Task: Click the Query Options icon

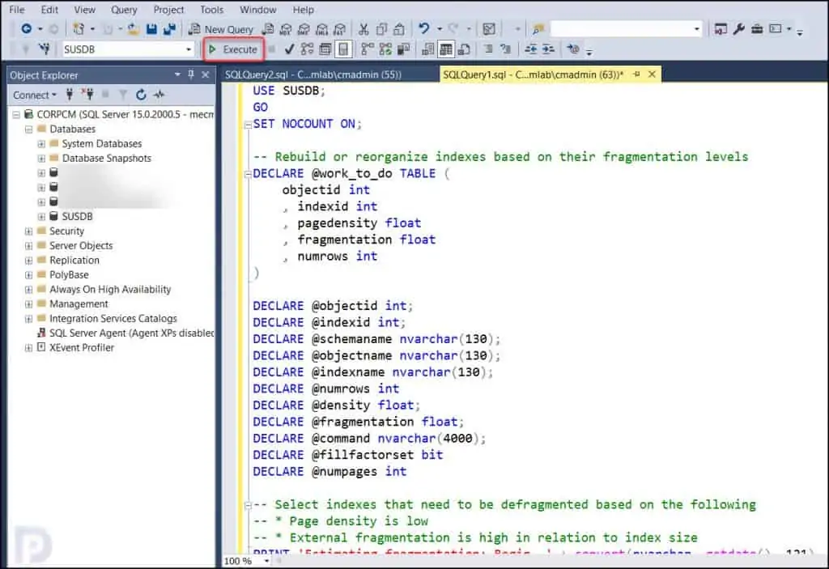Action: (x=325, y=49)
